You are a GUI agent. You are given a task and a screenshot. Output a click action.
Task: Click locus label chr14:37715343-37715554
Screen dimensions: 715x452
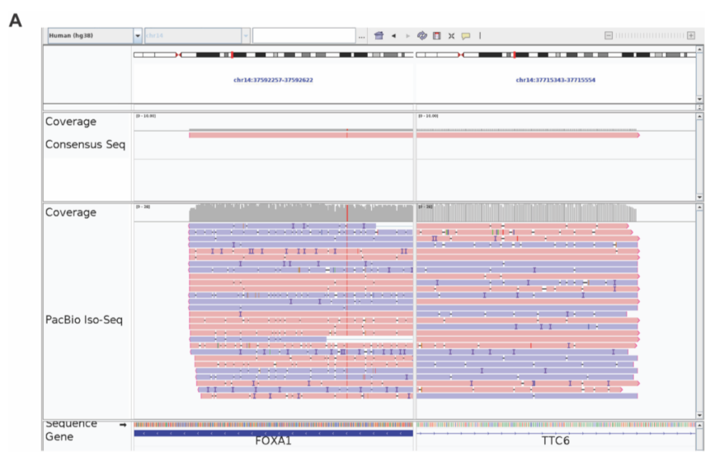(x=555, y=80)
